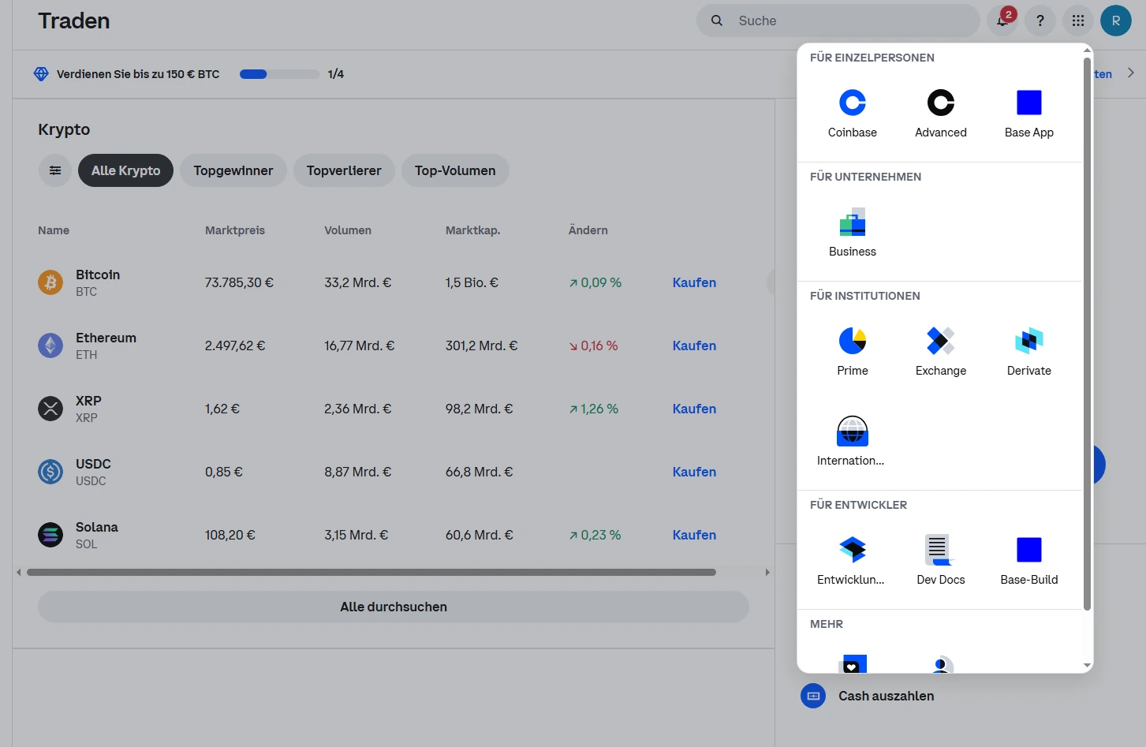The width and height of the screenshot is (1146, 747).
Task: Open the R profile avatar
Action: pyautogui.click(x=1116, y=21)
